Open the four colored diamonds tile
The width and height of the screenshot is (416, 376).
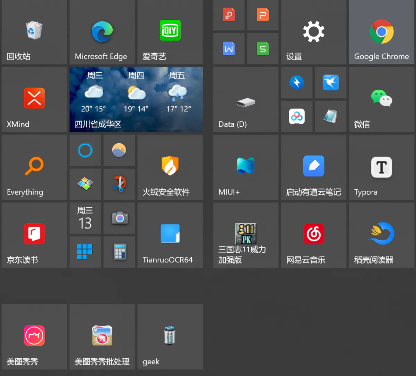tap(85, 184)
